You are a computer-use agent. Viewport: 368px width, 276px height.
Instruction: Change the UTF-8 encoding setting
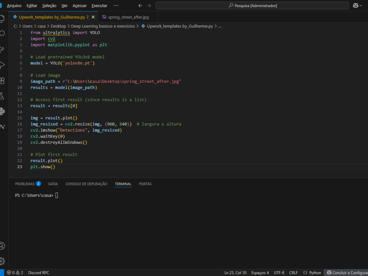[x=279, y=273]
